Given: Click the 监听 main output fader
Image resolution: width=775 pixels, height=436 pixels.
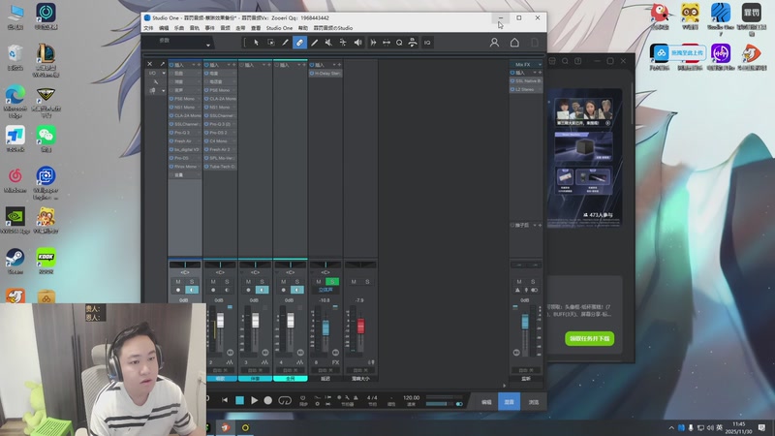Looking at the screenshot, I should coord(525,322).
